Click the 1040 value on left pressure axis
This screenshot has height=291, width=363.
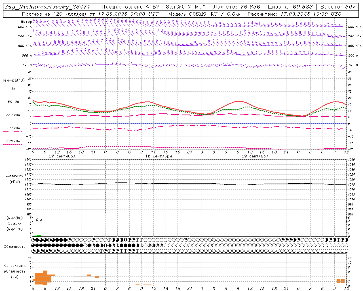click(x=28, y=160)
